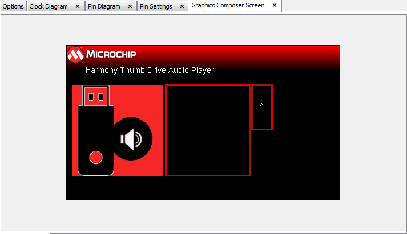
Task: Select the Microchip wordmark text
Action: (111, 54)
